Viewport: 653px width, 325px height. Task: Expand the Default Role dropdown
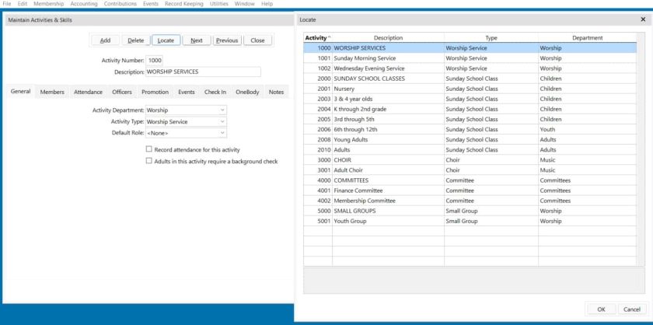[223, 133]
